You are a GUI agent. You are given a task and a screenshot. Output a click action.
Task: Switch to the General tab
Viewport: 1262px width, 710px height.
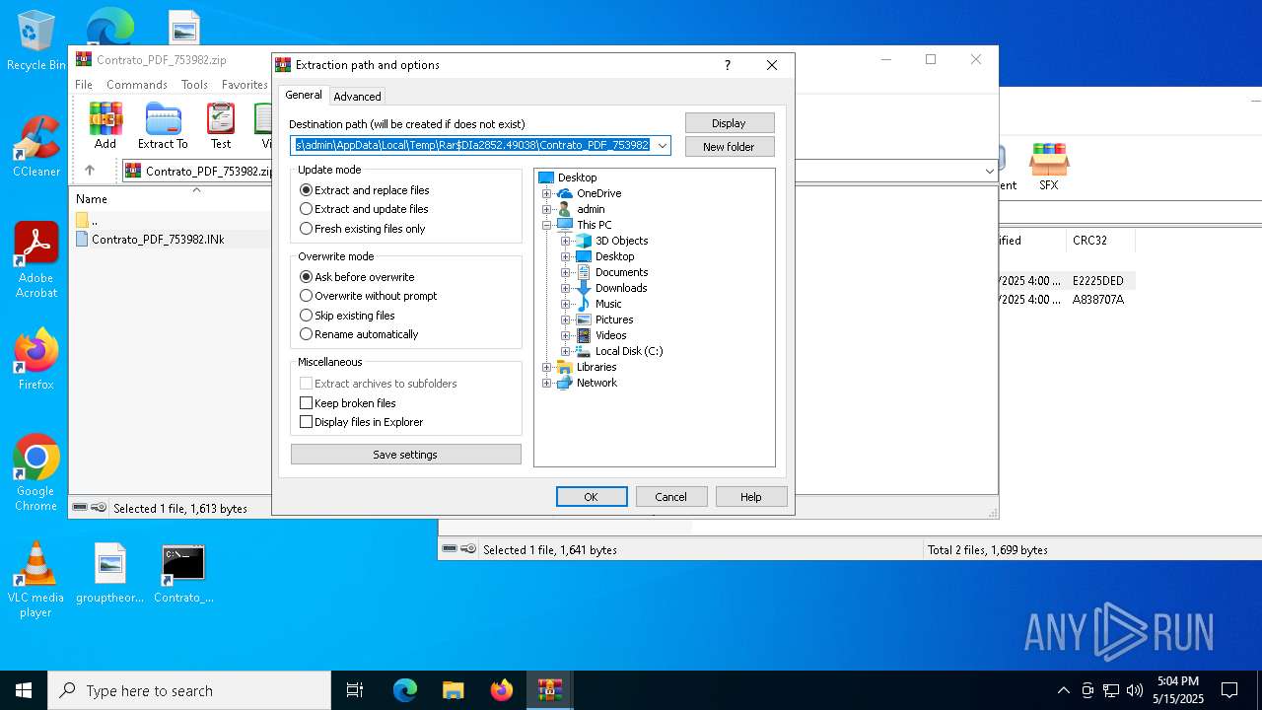click(x=304, y=95)
